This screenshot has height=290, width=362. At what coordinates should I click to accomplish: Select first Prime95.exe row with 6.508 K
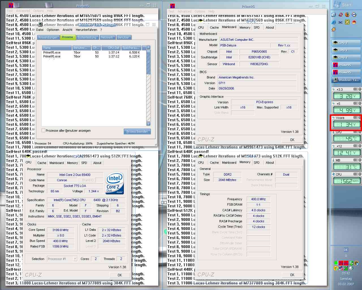coord(92,52)
